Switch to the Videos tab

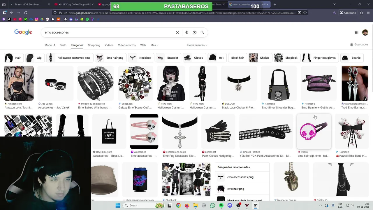click(109, 45)
